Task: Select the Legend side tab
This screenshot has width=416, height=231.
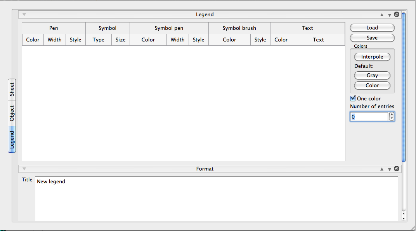Action: [12, 140]
